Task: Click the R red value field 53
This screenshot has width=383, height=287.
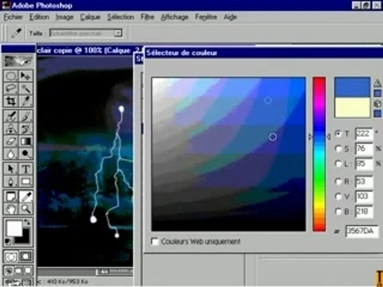Action: coord(364,182)
